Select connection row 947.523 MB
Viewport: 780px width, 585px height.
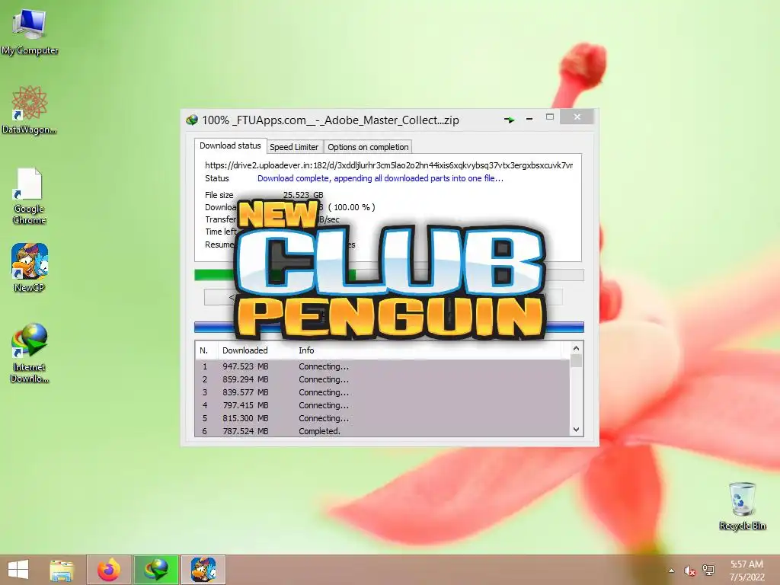382,366
